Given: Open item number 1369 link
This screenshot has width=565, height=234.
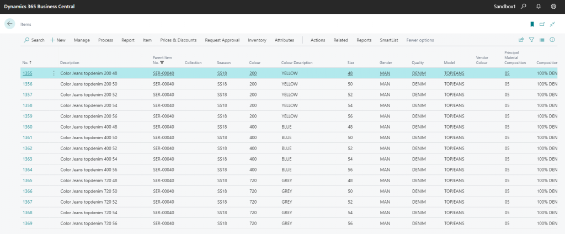Looking at the screenshot, I should 28,224.
